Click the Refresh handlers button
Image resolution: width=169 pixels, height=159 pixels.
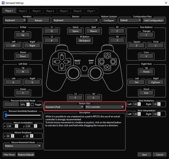[x=39, y=20]
